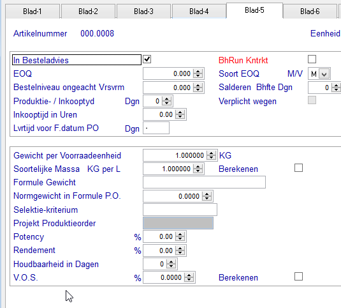Increase Rendement percentage spinner
Viewport: 341px width, 308px height.
click(x=180, y=248)
